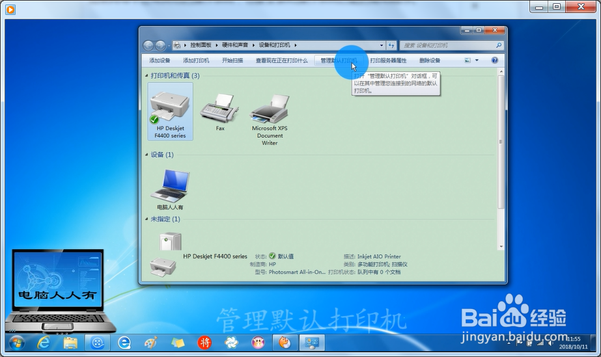
Task: Go to 硬件和声音 breadcrumb
Action: 235,45
